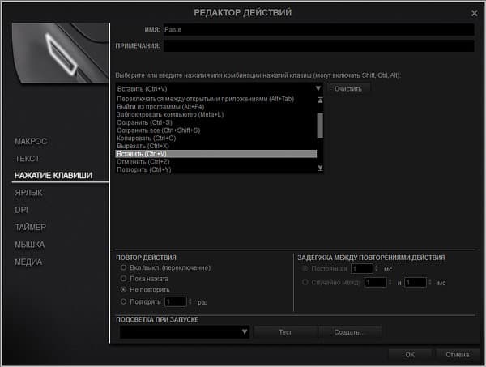Select Не повторять radio option
The height and width of the screenshot is (367, 486).
(x=123, y=289)
